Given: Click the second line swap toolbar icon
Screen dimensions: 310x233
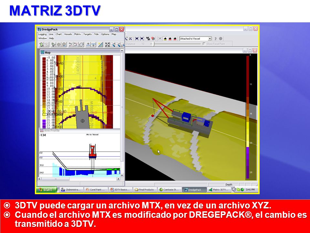Looking at the screenshot, I should pos(76,44).
